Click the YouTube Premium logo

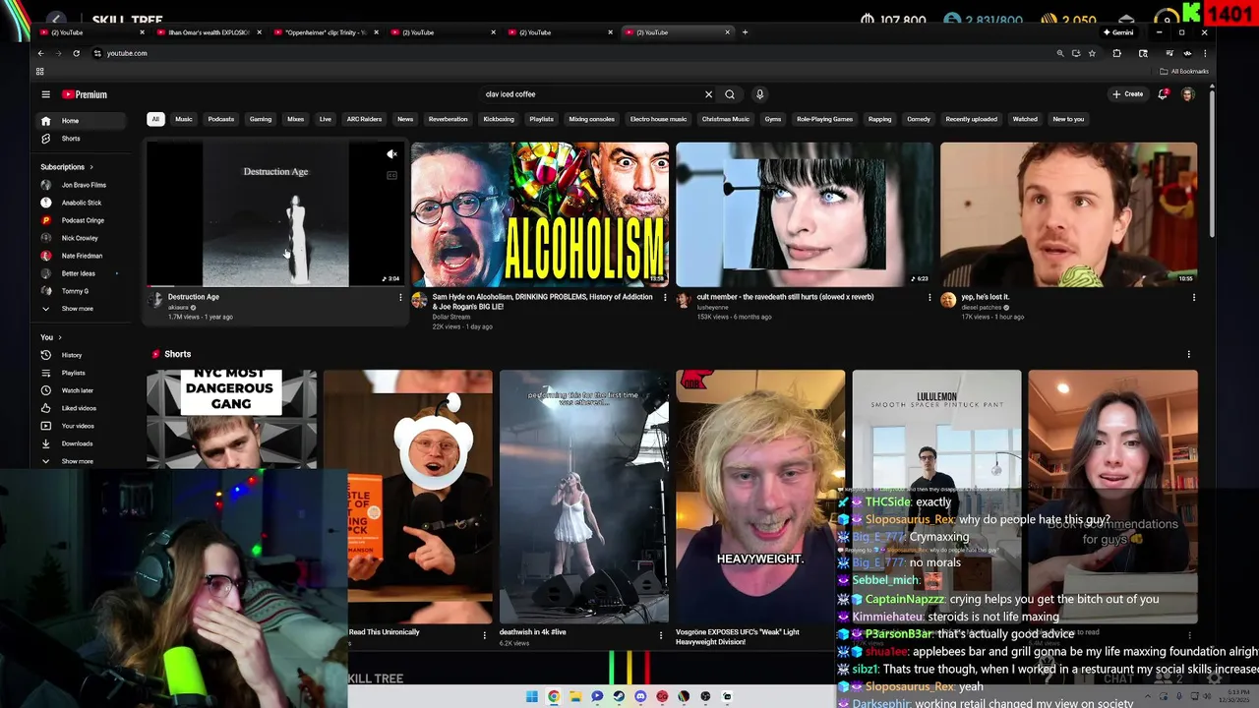coord(85,94)
